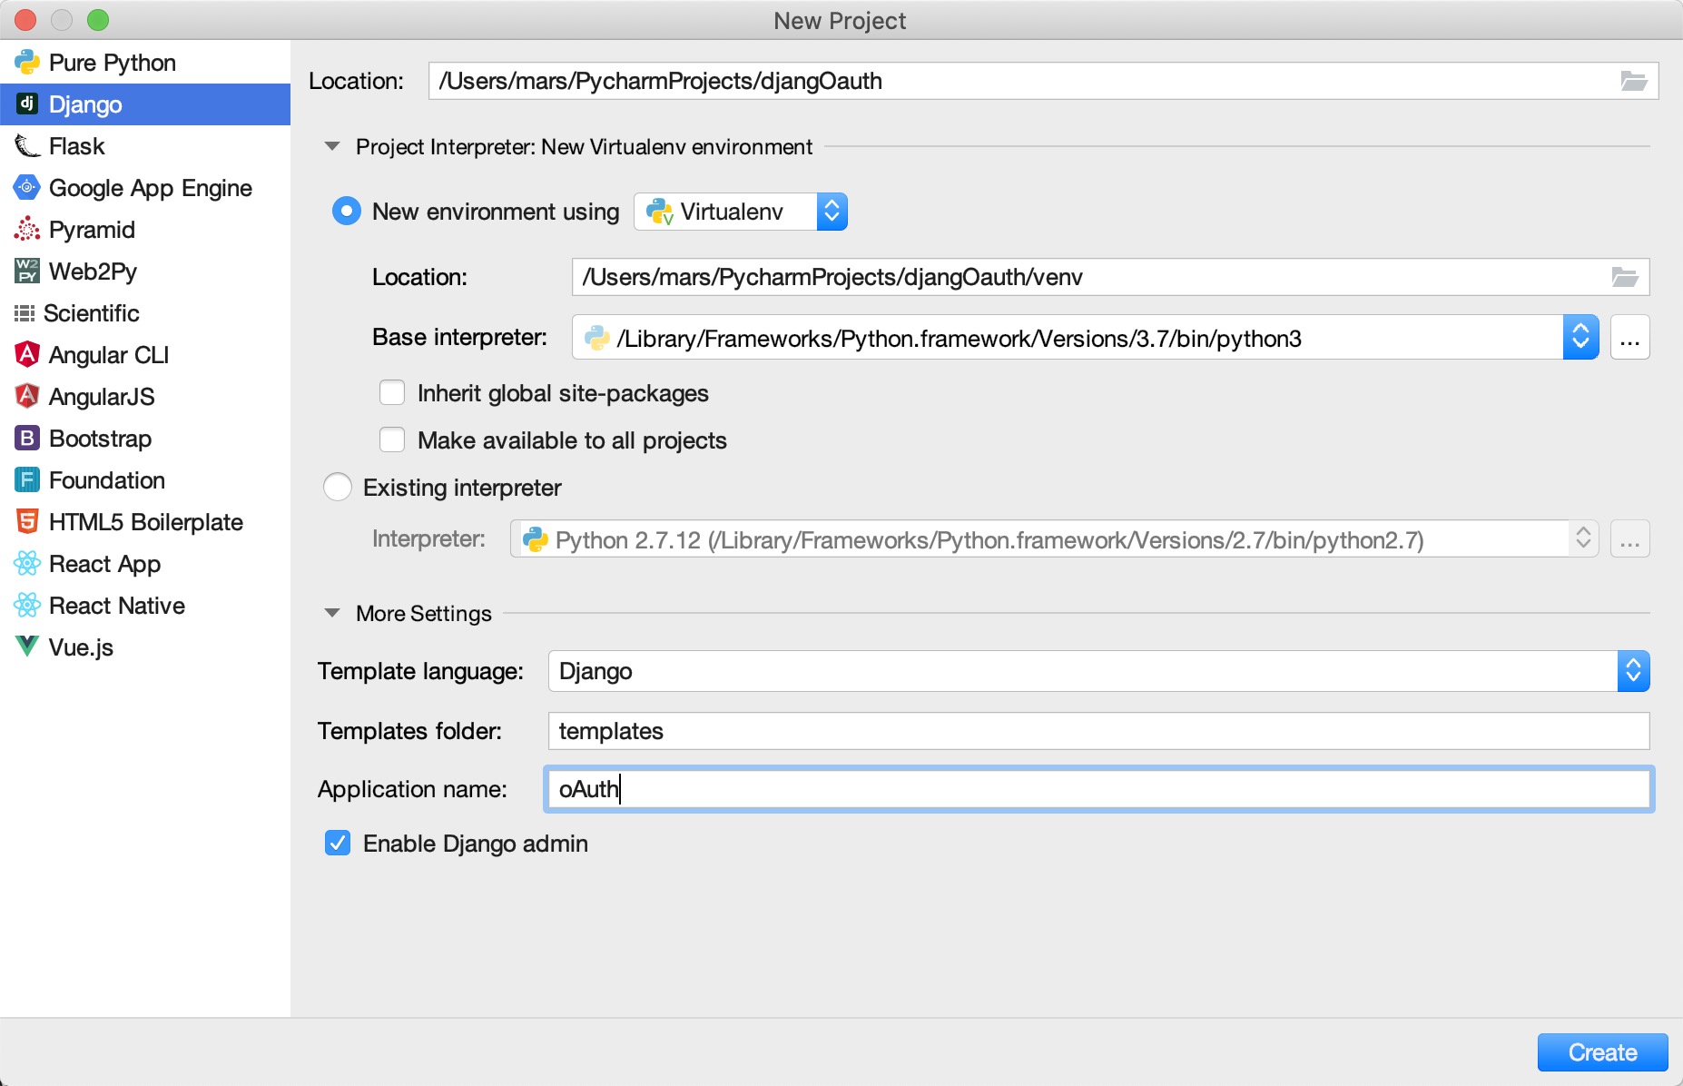Click the React Native atom icon
Image resolution: width=1683 pixels, height=1086 pixels.
[27, 606]
